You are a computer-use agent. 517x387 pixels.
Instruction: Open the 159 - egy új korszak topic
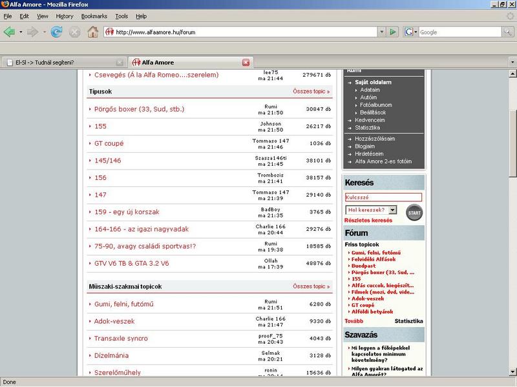pyautogui.click(x=127, y=212)
